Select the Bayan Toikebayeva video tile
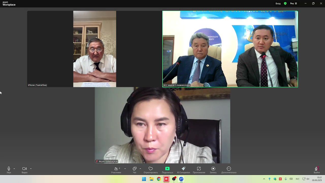This screenshot has height=183, width=325. pos(162,125)
